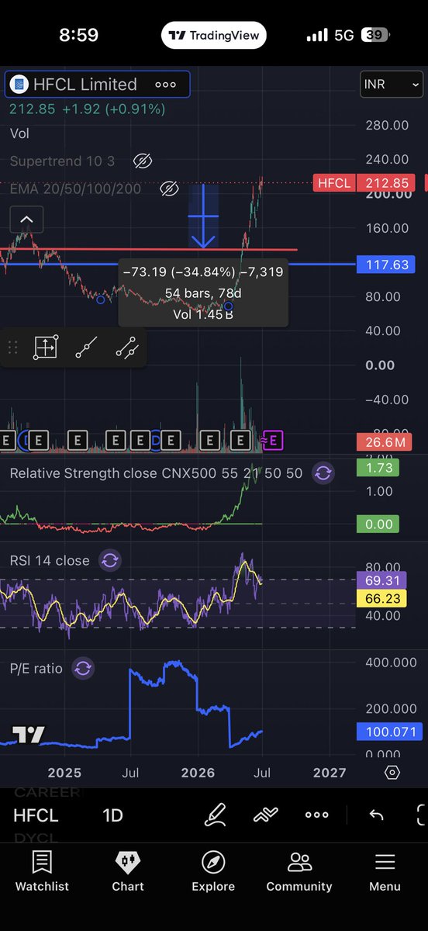Grab the drawing toolbar dotted handle
This screenshot has height=931, width=428.
[12, 348]
